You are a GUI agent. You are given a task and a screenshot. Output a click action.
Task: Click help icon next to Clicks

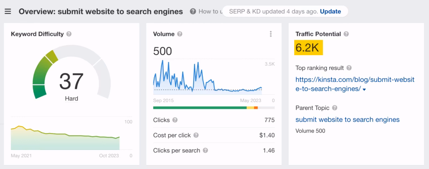click(175, 120)
